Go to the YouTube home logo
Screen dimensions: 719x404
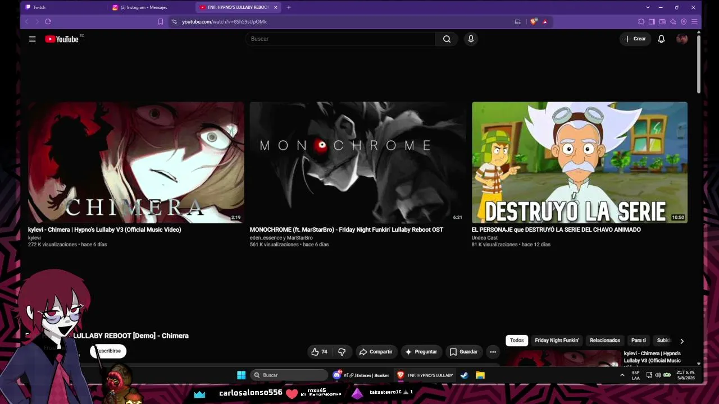(62, 39)
